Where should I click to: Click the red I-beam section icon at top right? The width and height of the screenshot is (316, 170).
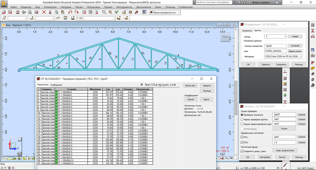[313, 31]
